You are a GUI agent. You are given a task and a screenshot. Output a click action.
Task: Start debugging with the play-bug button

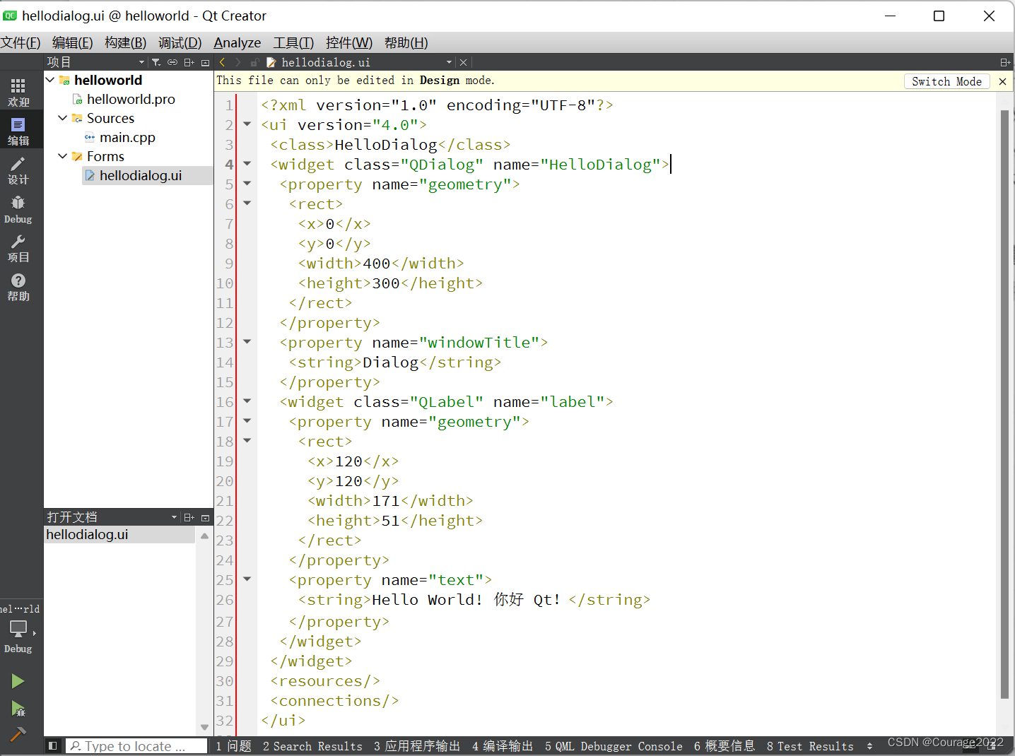pyautogui.click(x=18, y=708)
